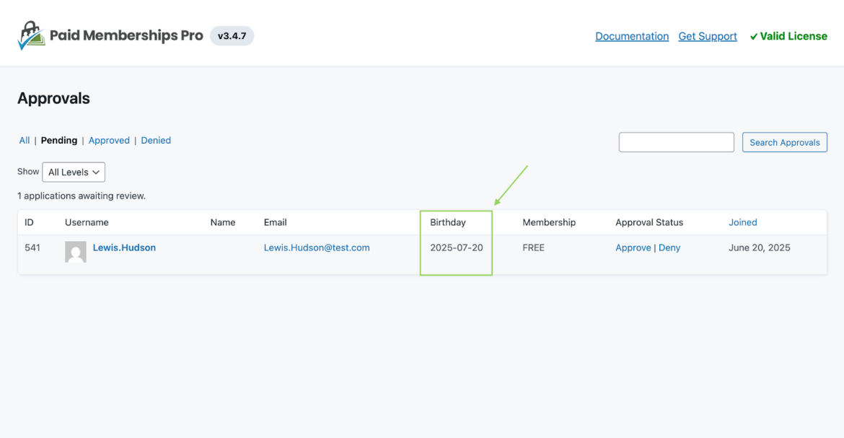The image size is (844, 438).
Task: Click the Name column header
Action: [x=223, y=222]
